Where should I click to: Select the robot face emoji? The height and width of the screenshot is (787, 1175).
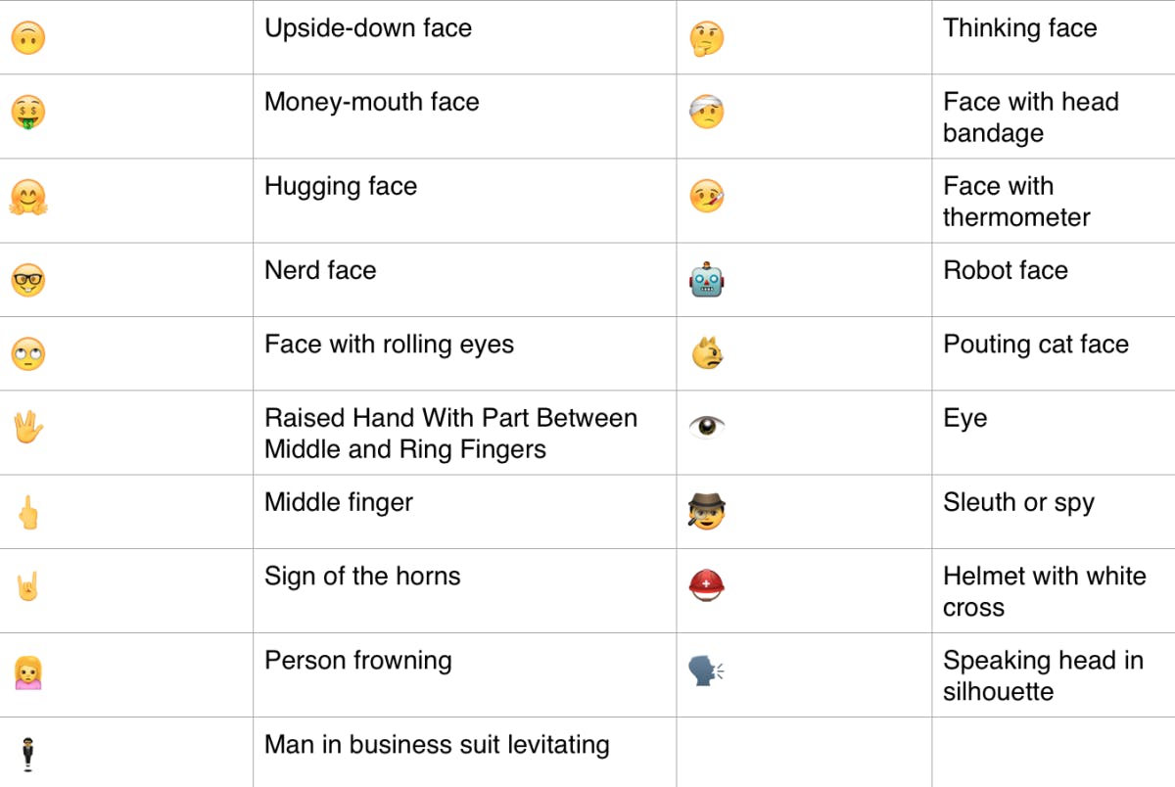pyautogui.click(x=706, y=281)
